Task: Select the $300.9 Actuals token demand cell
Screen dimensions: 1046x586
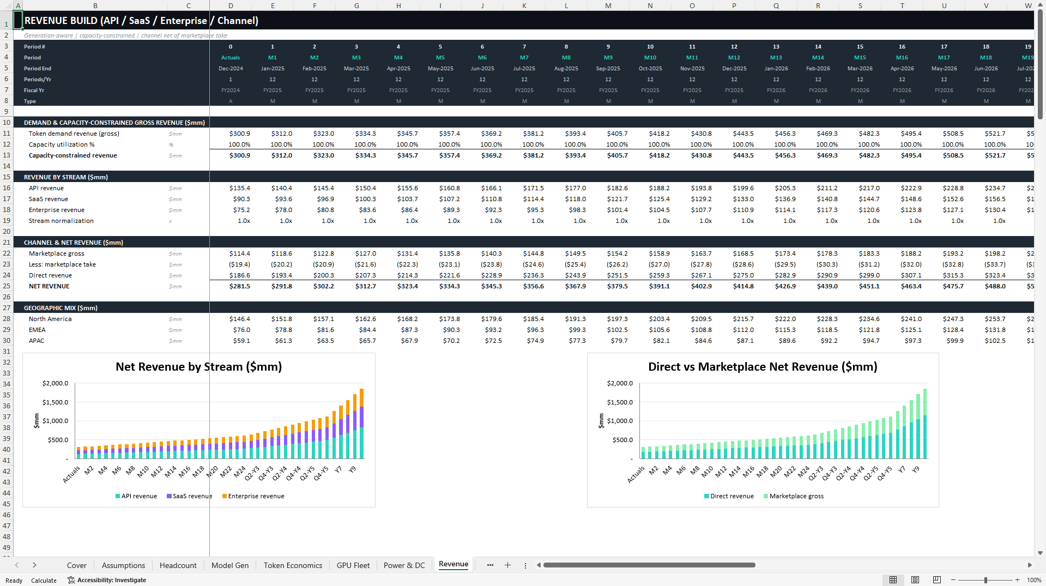Action: 231,134
